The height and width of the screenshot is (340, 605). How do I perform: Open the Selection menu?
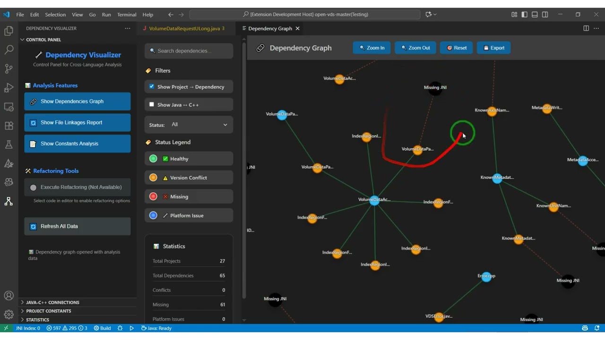tap(55, 15)
